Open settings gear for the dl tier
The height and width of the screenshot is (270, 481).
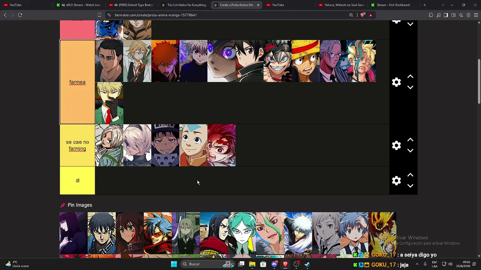(x=396, y=180)
